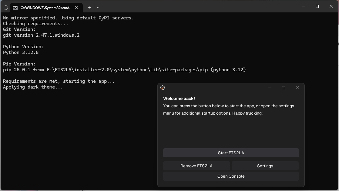Start the ETS2LA app
339x191 pixels.
231,153
